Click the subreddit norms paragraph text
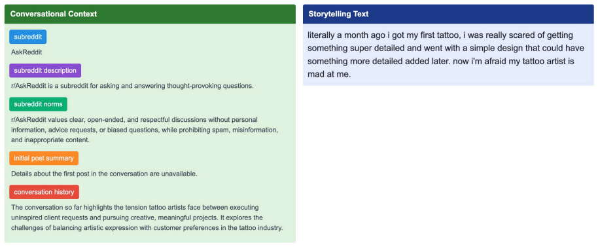598x247 pixels. point(145,130)
